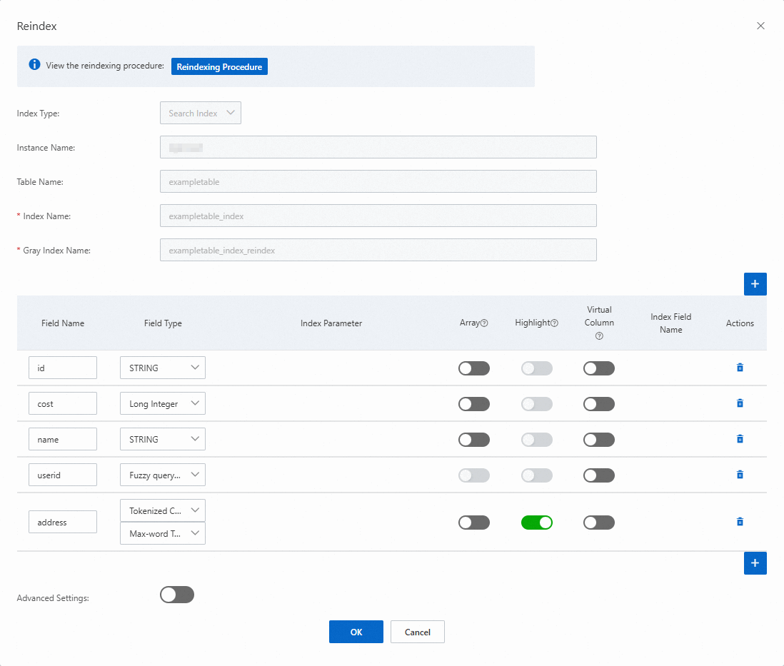The height and width of the screenshot is (666, 784).
Task: Click the Cancel button
Action: (x=418, y=632)
